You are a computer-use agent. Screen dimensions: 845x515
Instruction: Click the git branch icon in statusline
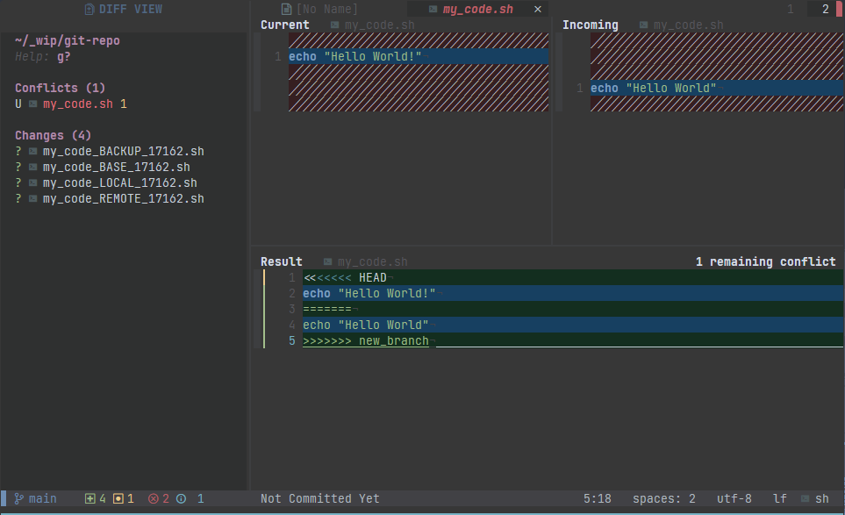pos(18,499)
